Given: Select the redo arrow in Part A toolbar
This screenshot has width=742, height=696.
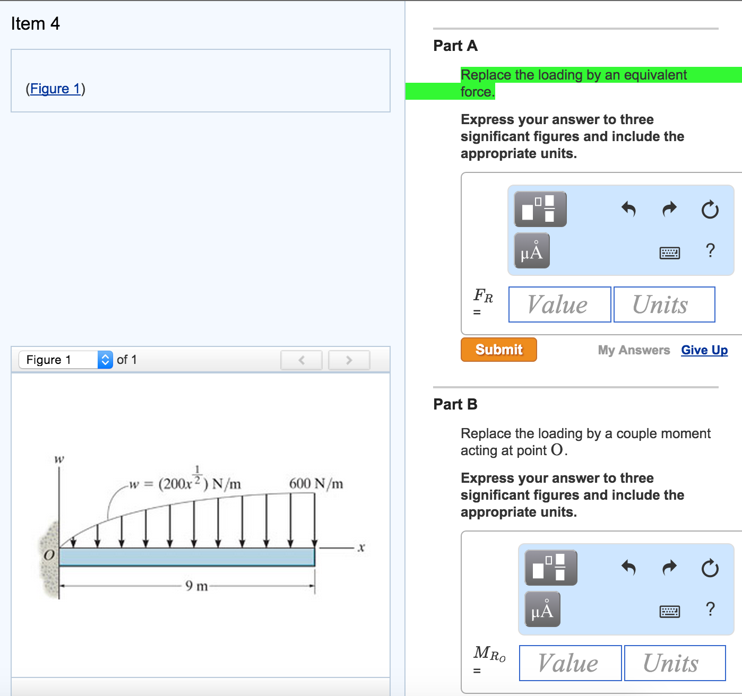Looking at the screenshot, I should (x=668, y=209).
